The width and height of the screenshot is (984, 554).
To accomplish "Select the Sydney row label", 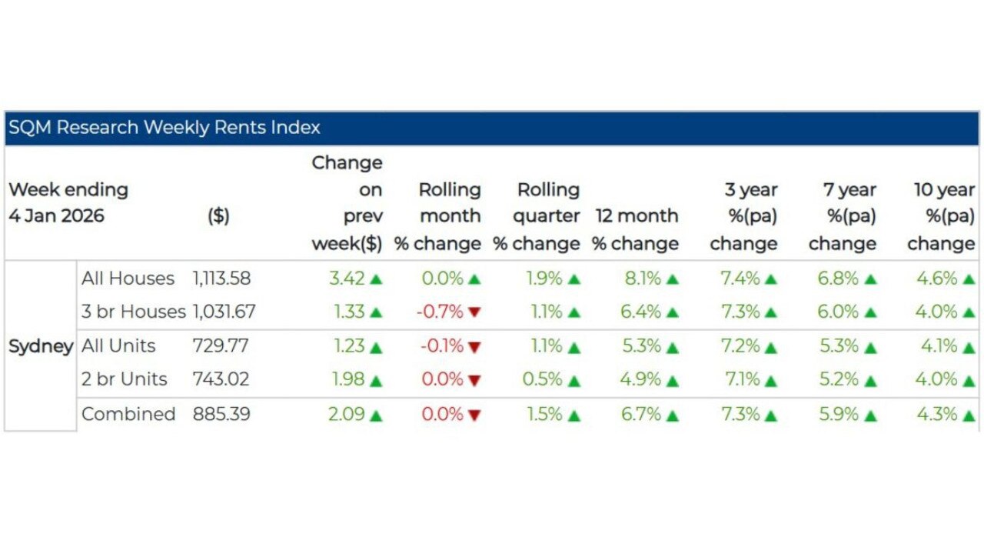I will 41,346.
